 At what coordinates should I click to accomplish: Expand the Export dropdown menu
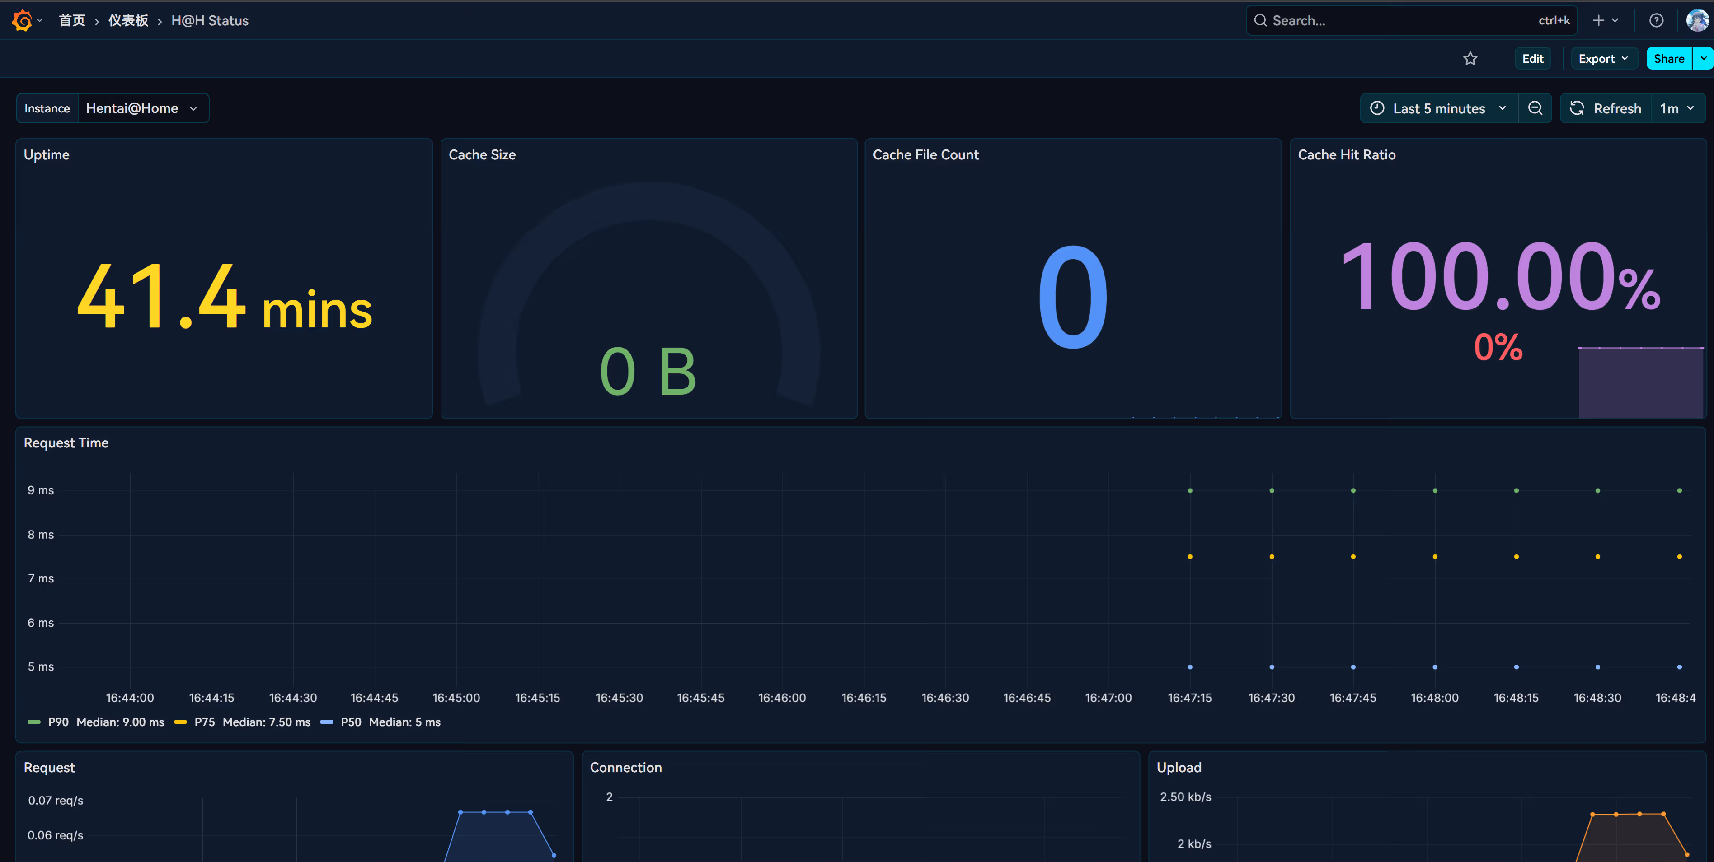point(1603,59)
